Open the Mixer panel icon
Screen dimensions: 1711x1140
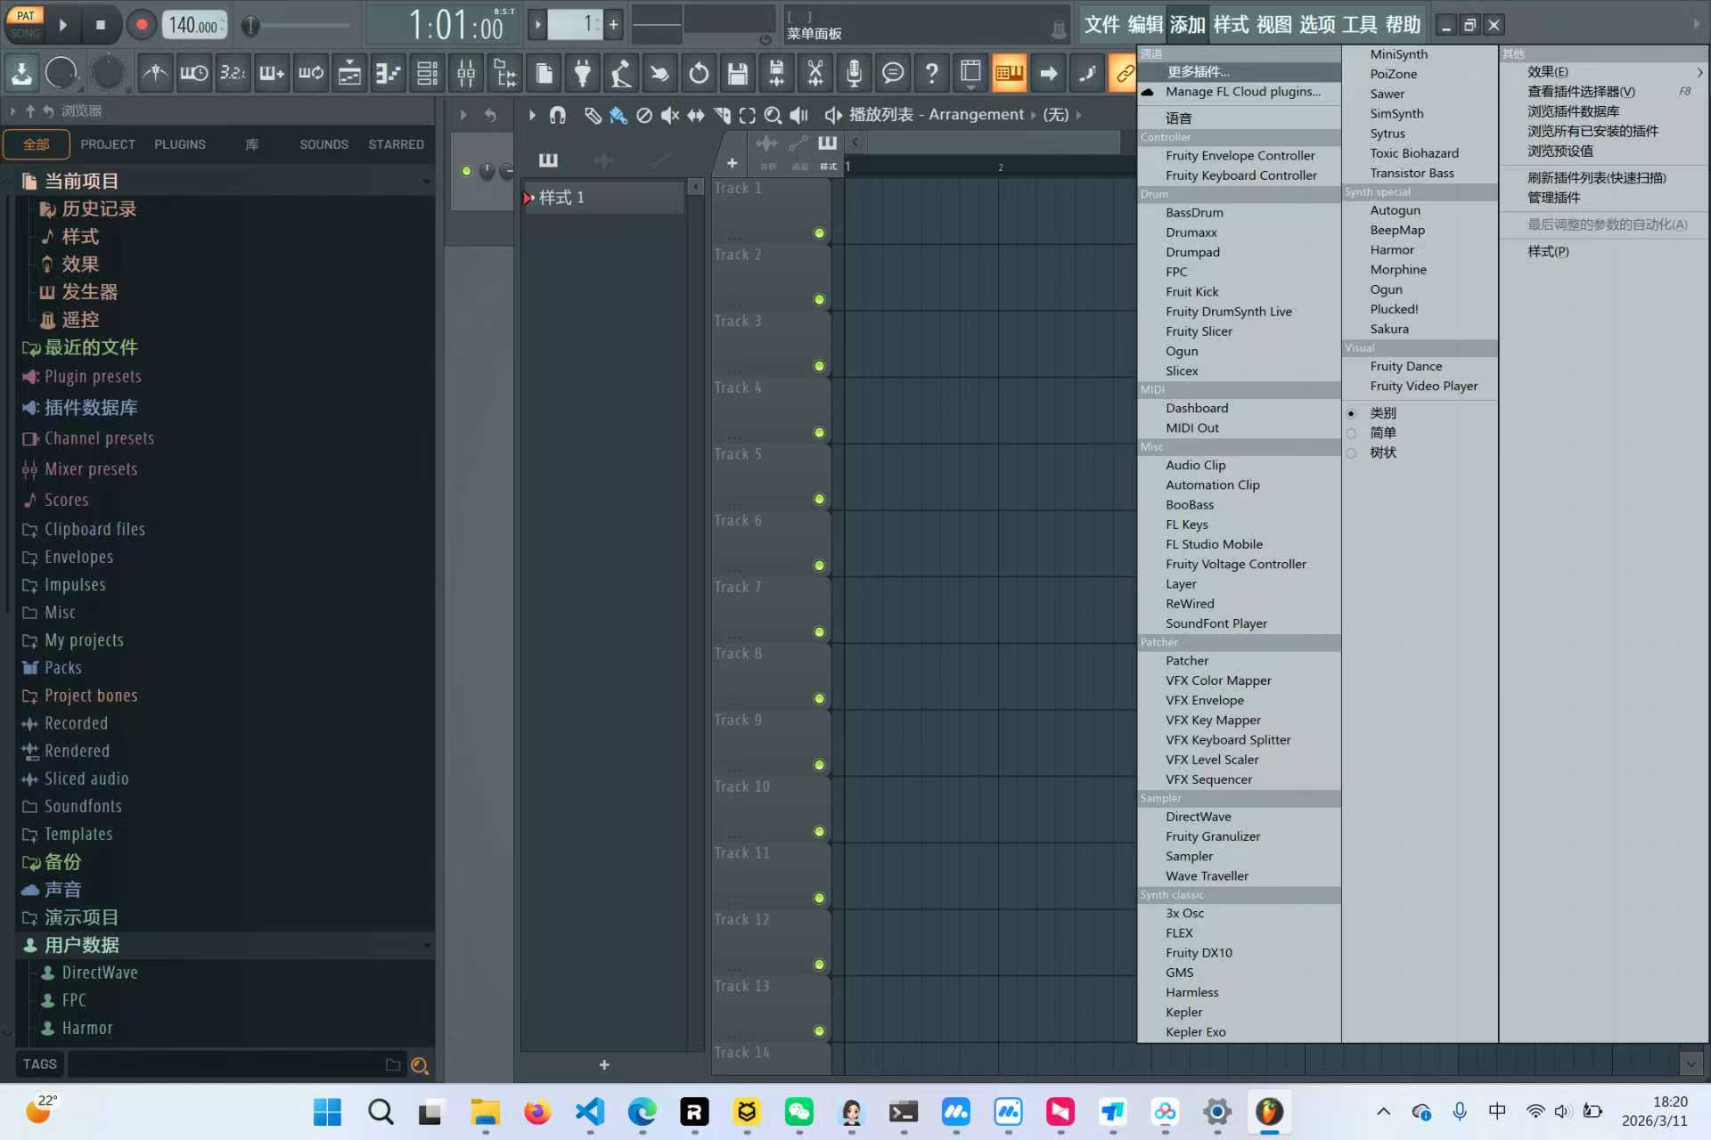tap(466, 73)
